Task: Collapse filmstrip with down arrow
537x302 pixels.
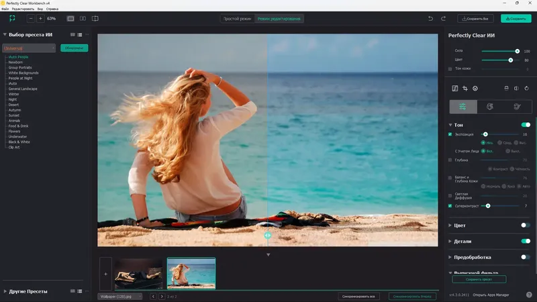Action: [x=268, y=255]
